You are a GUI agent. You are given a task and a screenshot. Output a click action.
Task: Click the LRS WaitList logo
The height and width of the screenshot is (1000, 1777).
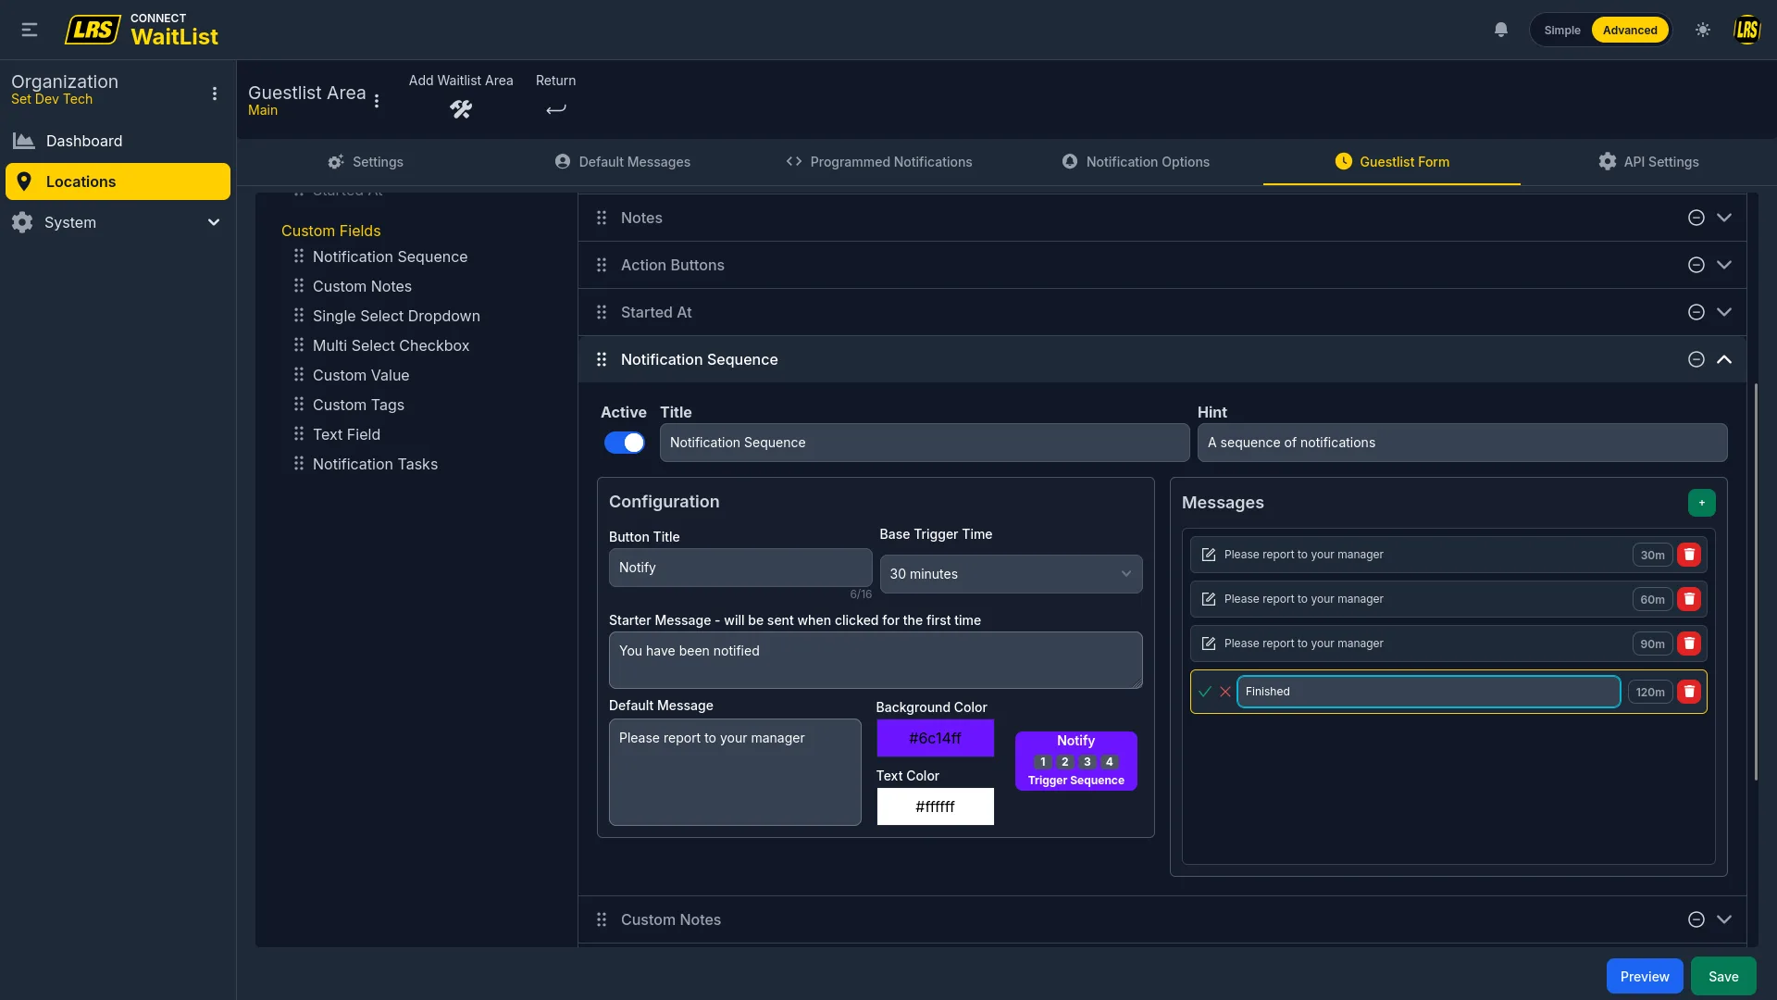pos(142,31)
